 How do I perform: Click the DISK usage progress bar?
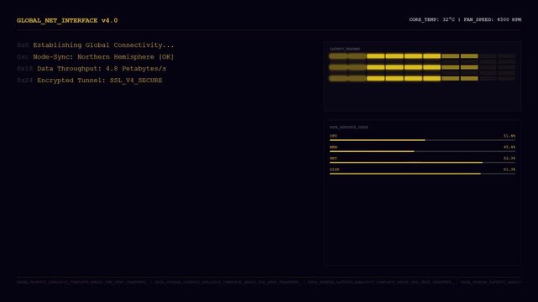(422, 174)
